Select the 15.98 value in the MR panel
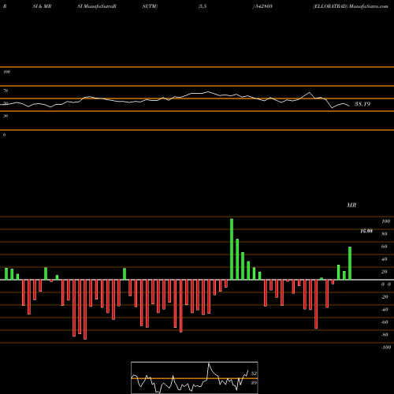Viewport: 394px width, 394px height. click(x=366, y=231)
